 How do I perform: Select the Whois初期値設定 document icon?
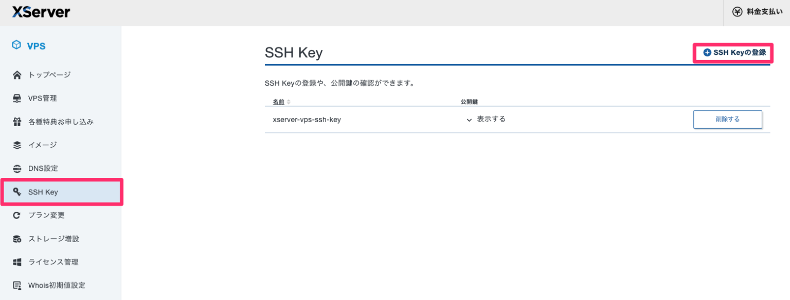pos(17,285)
